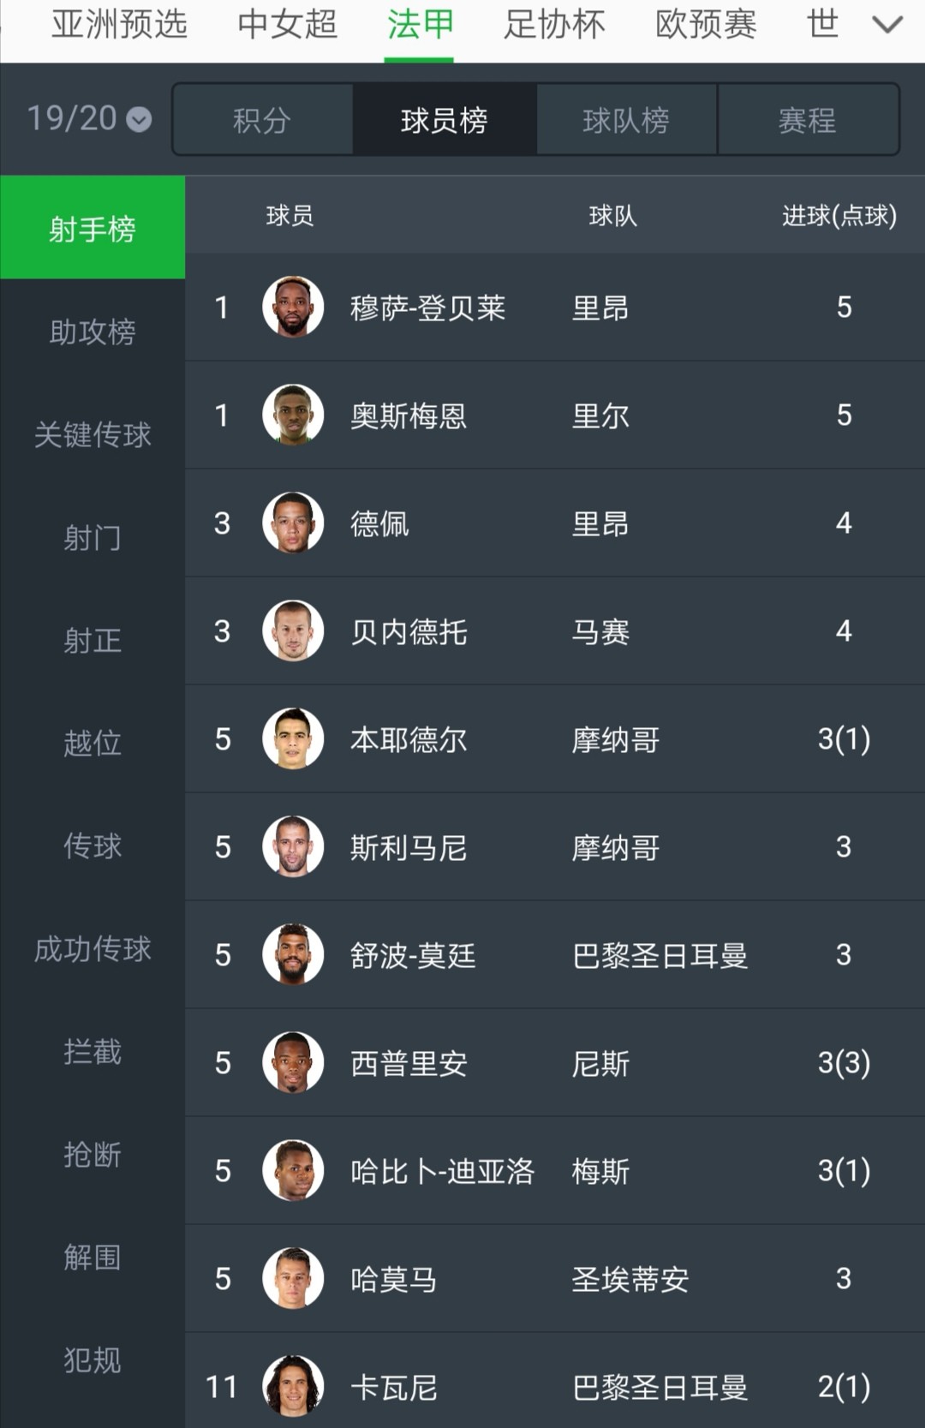Image resolution: width=925 pixels, height=1428 pixels.
Task: Click 贝内德托's avatar image
Action: tap(291, 631)
